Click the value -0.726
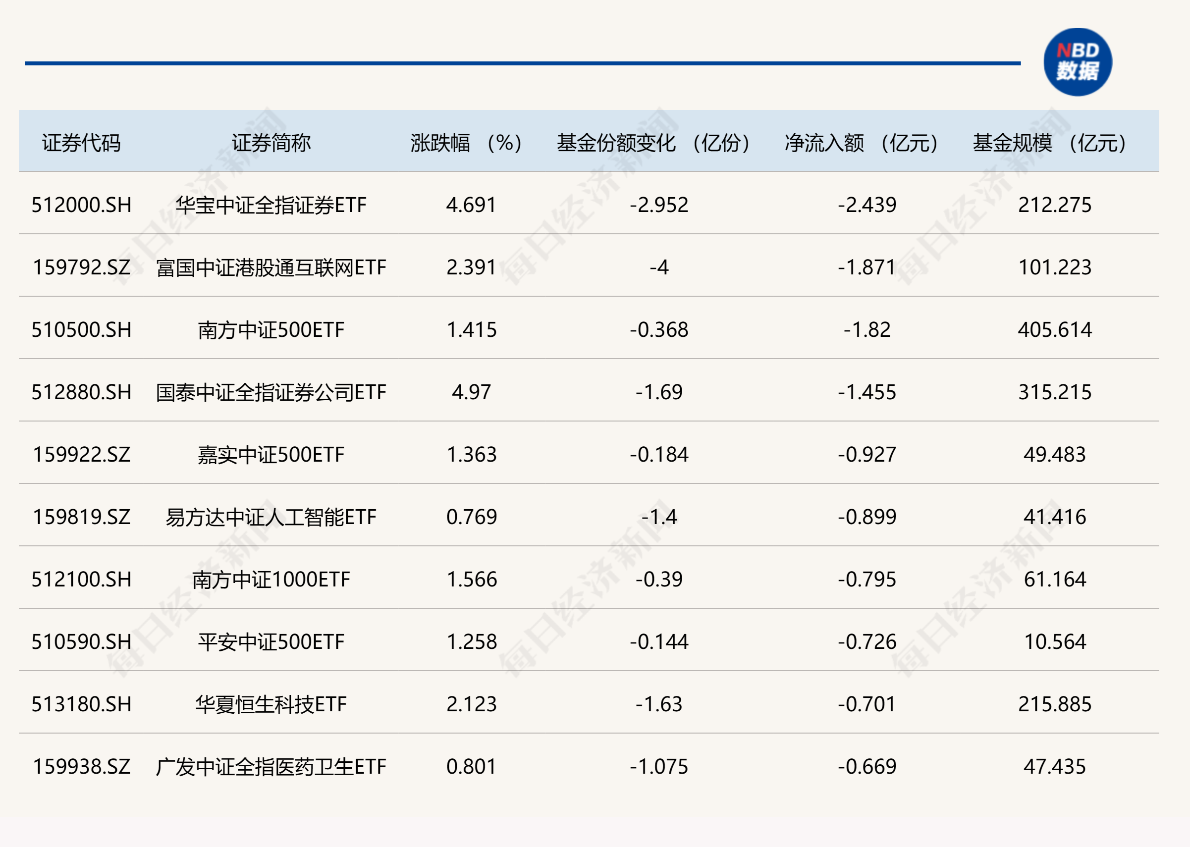 tap(867, 641)
